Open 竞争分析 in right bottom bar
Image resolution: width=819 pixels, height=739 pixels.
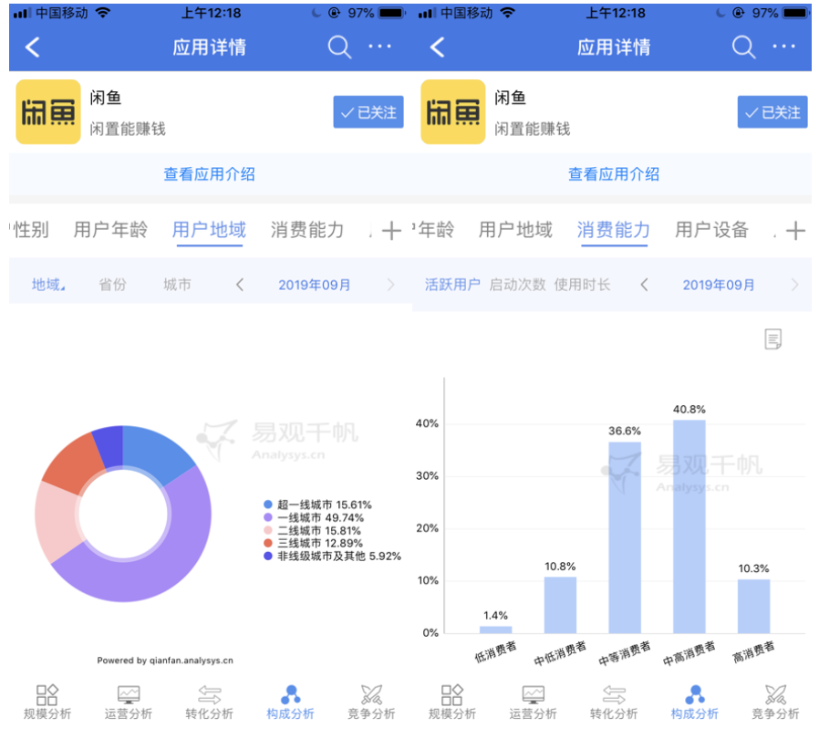click(x=775, y=703)
